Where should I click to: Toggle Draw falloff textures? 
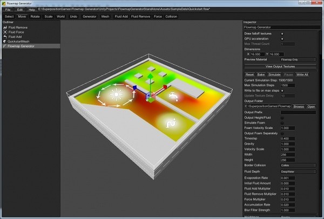pos(282,33)
